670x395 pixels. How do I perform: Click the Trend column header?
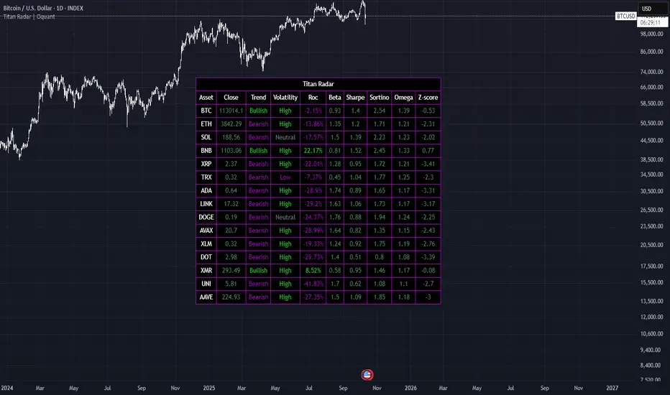[x=258, y=98]
